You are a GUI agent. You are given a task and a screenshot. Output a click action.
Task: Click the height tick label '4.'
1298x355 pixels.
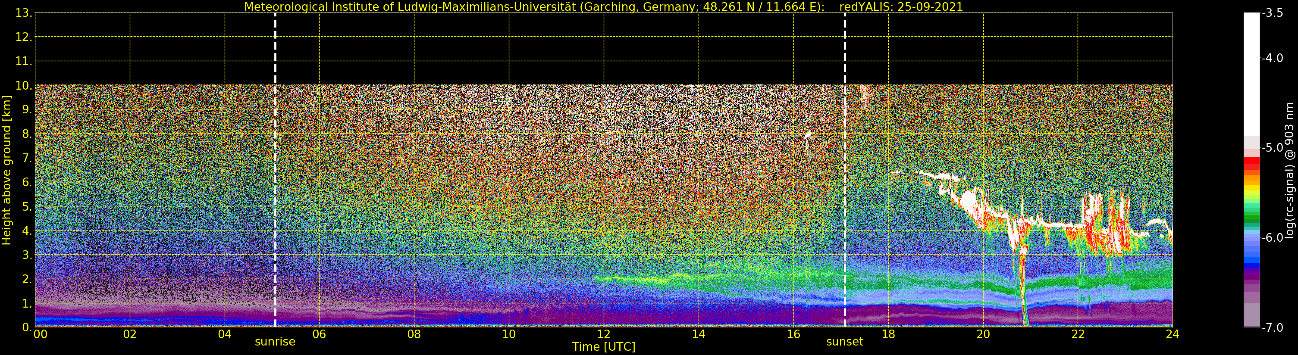27,231
